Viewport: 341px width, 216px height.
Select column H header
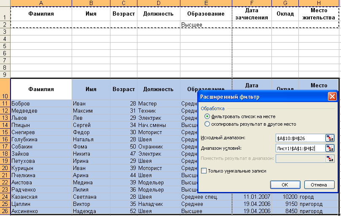tap(319, 3)
